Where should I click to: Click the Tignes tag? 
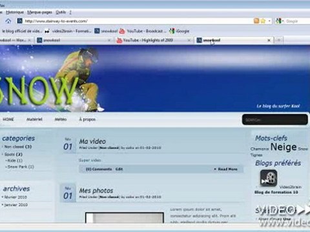tap(256, 155)
